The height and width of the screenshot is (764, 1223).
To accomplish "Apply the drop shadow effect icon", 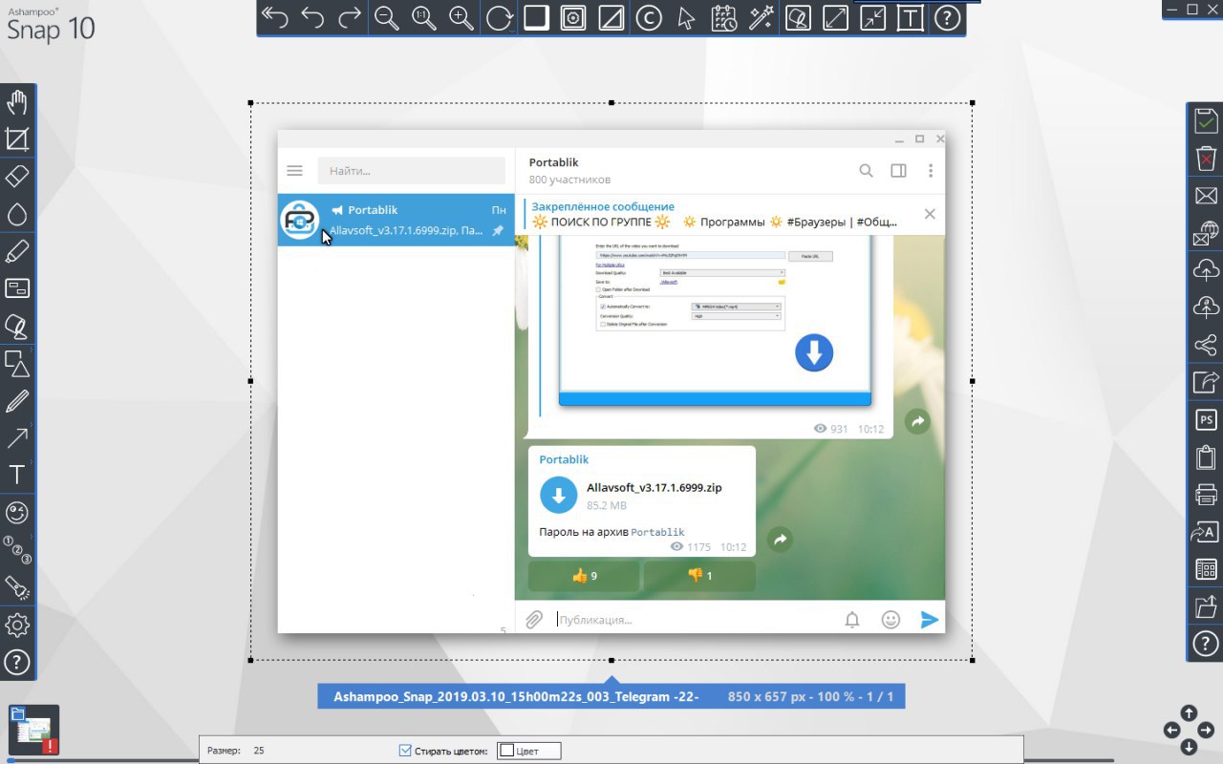I will coord(536,18).
